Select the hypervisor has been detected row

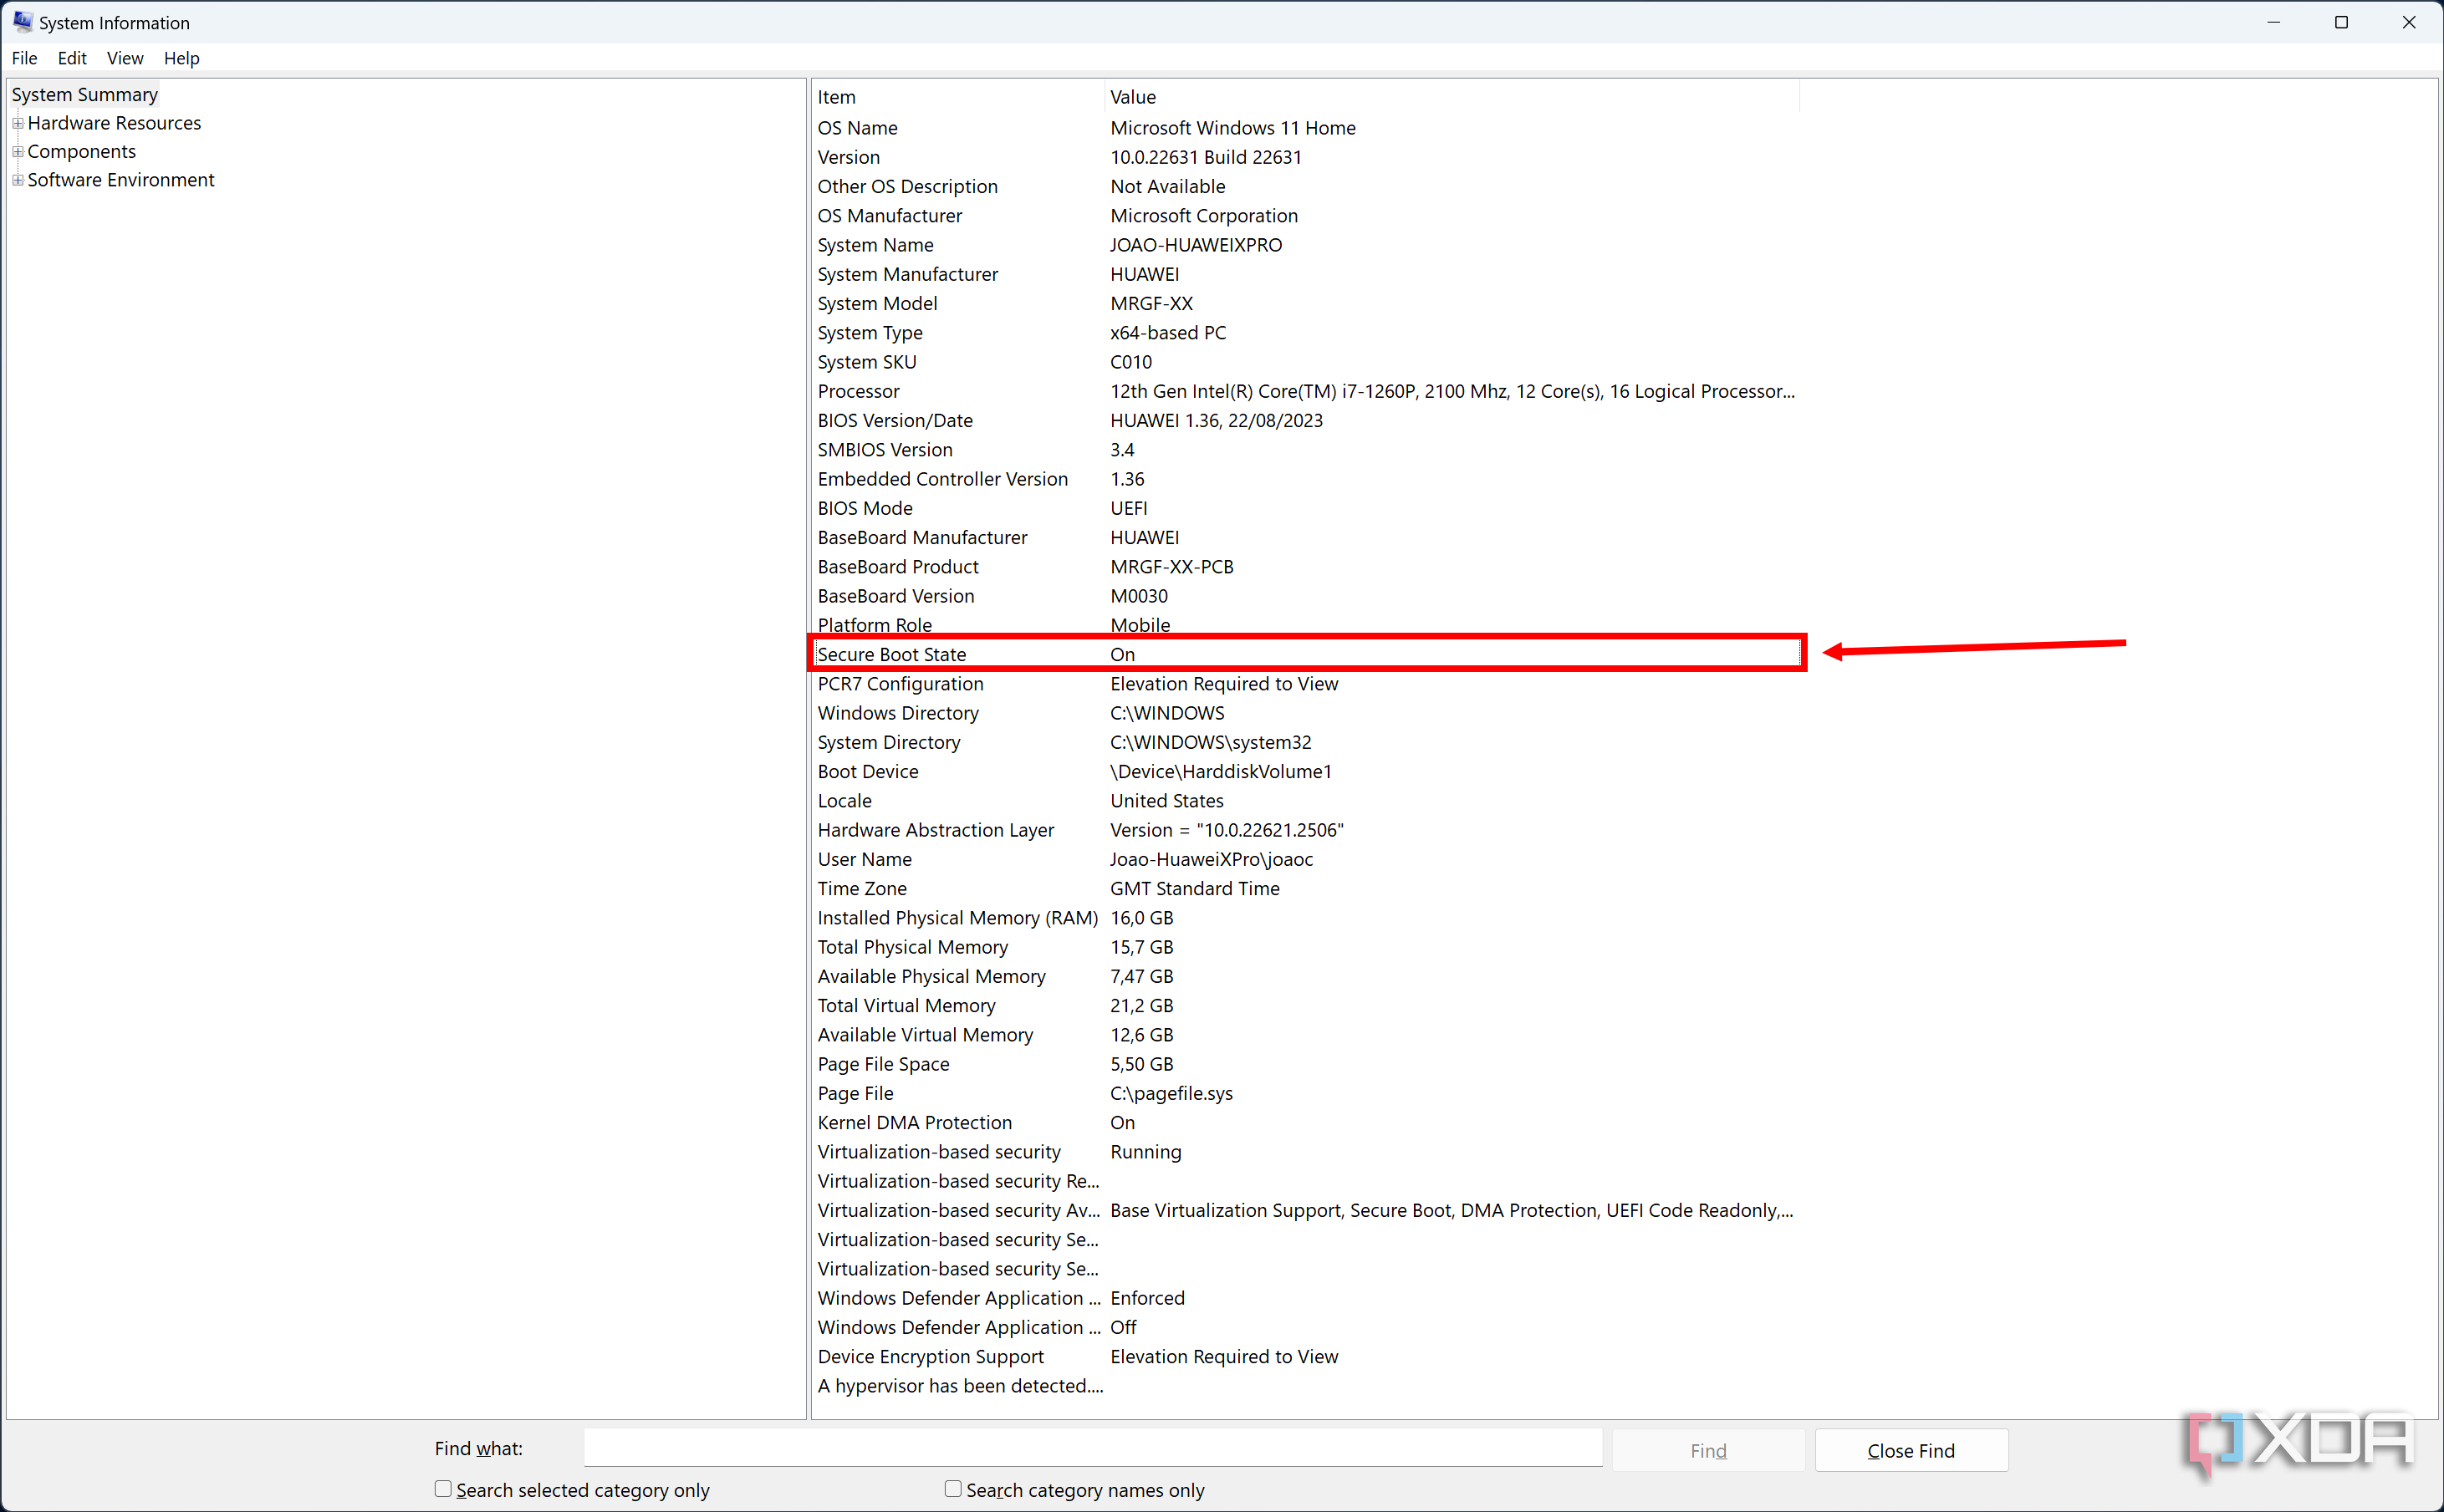1305,1386
